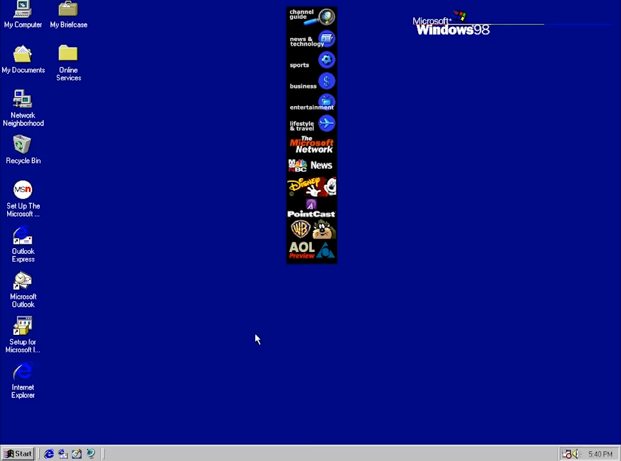The height and width of the screenshot is (461, 621).
Task: Open My Computer from the desktop
Action: click(x=23, y=13)
